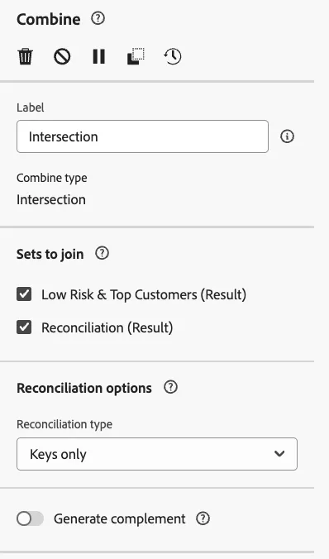Screen dimensions: 329x559
Task: Open the Reconciliation type dropdown
Action: [x=157, y=454]
